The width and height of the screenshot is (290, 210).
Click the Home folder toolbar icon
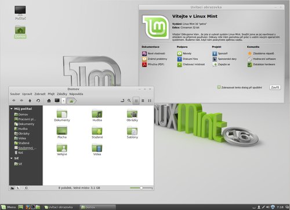[49, 101]
